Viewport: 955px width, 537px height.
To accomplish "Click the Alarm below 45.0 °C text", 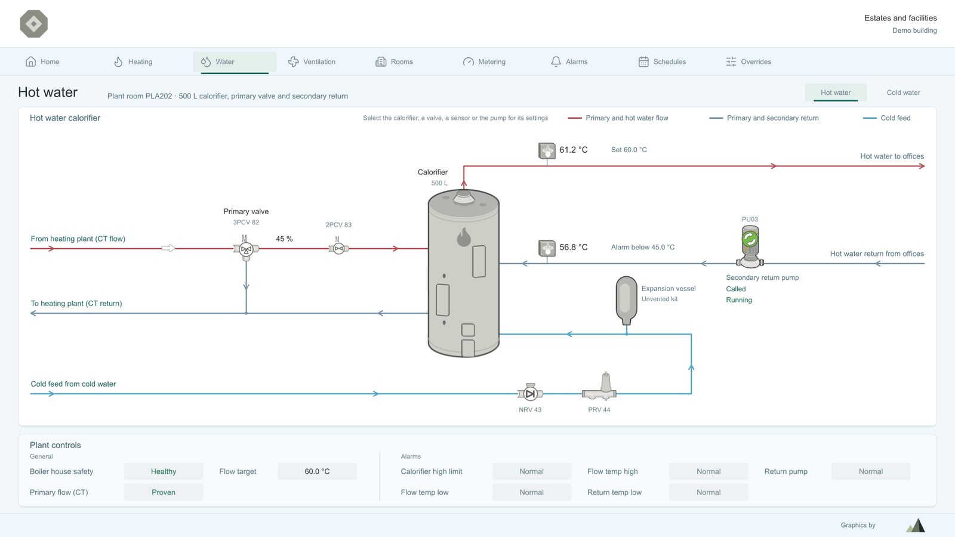I will point(643,247).
